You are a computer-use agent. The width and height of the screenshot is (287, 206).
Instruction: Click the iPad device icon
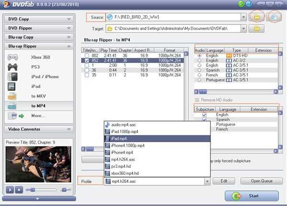[11, 86]
